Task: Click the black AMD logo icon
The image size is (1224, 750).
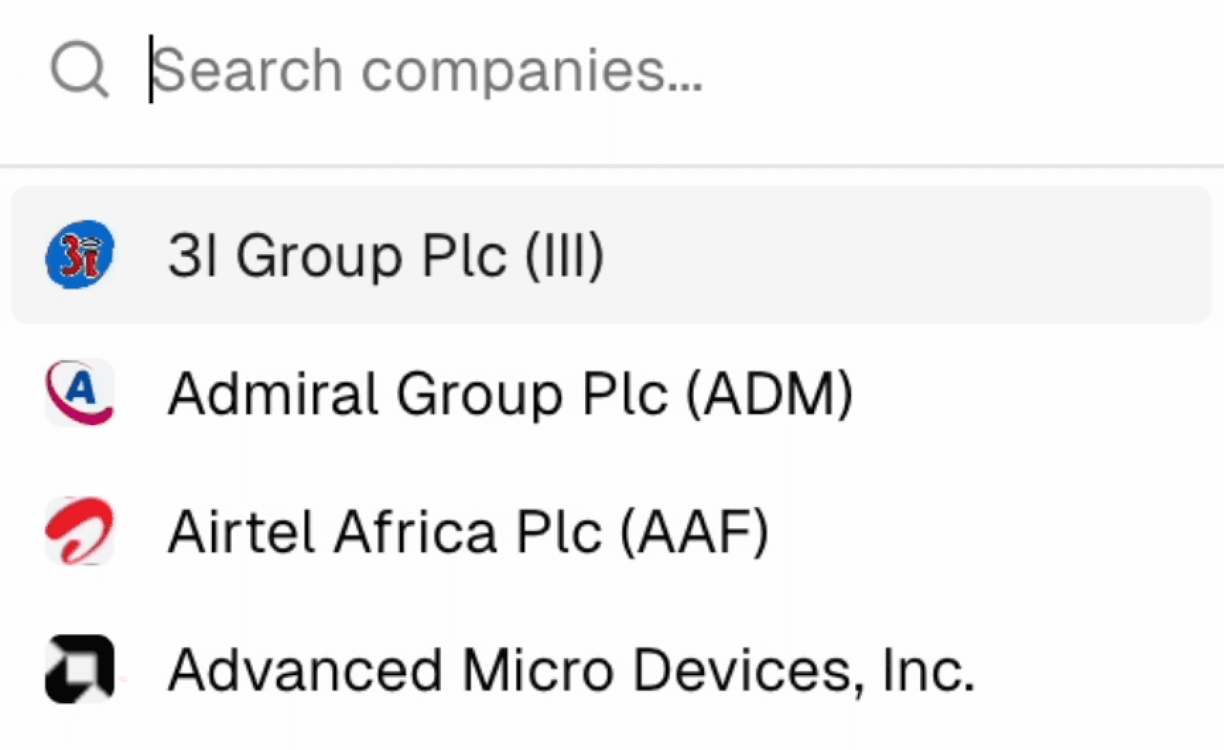Action: coord(79,669)
